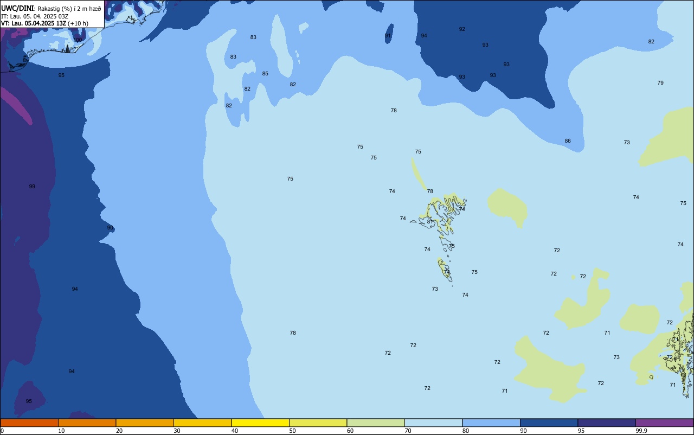Select the dark blue 90–95 legend swatch
The width and height of the screenshot is (694, 435).
tap(549, 423)
